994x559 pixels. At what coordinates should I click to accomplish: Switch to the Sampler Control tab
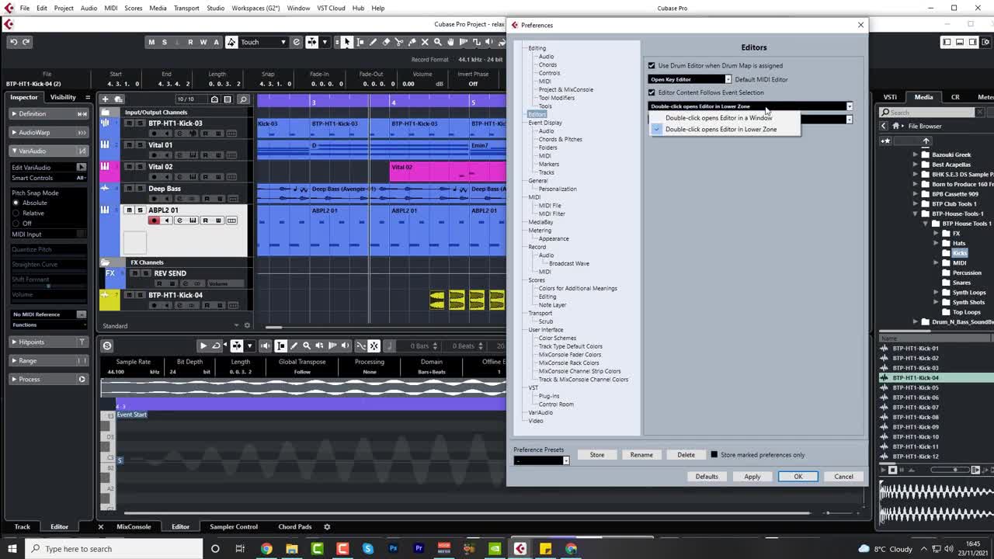pos(234,526)
